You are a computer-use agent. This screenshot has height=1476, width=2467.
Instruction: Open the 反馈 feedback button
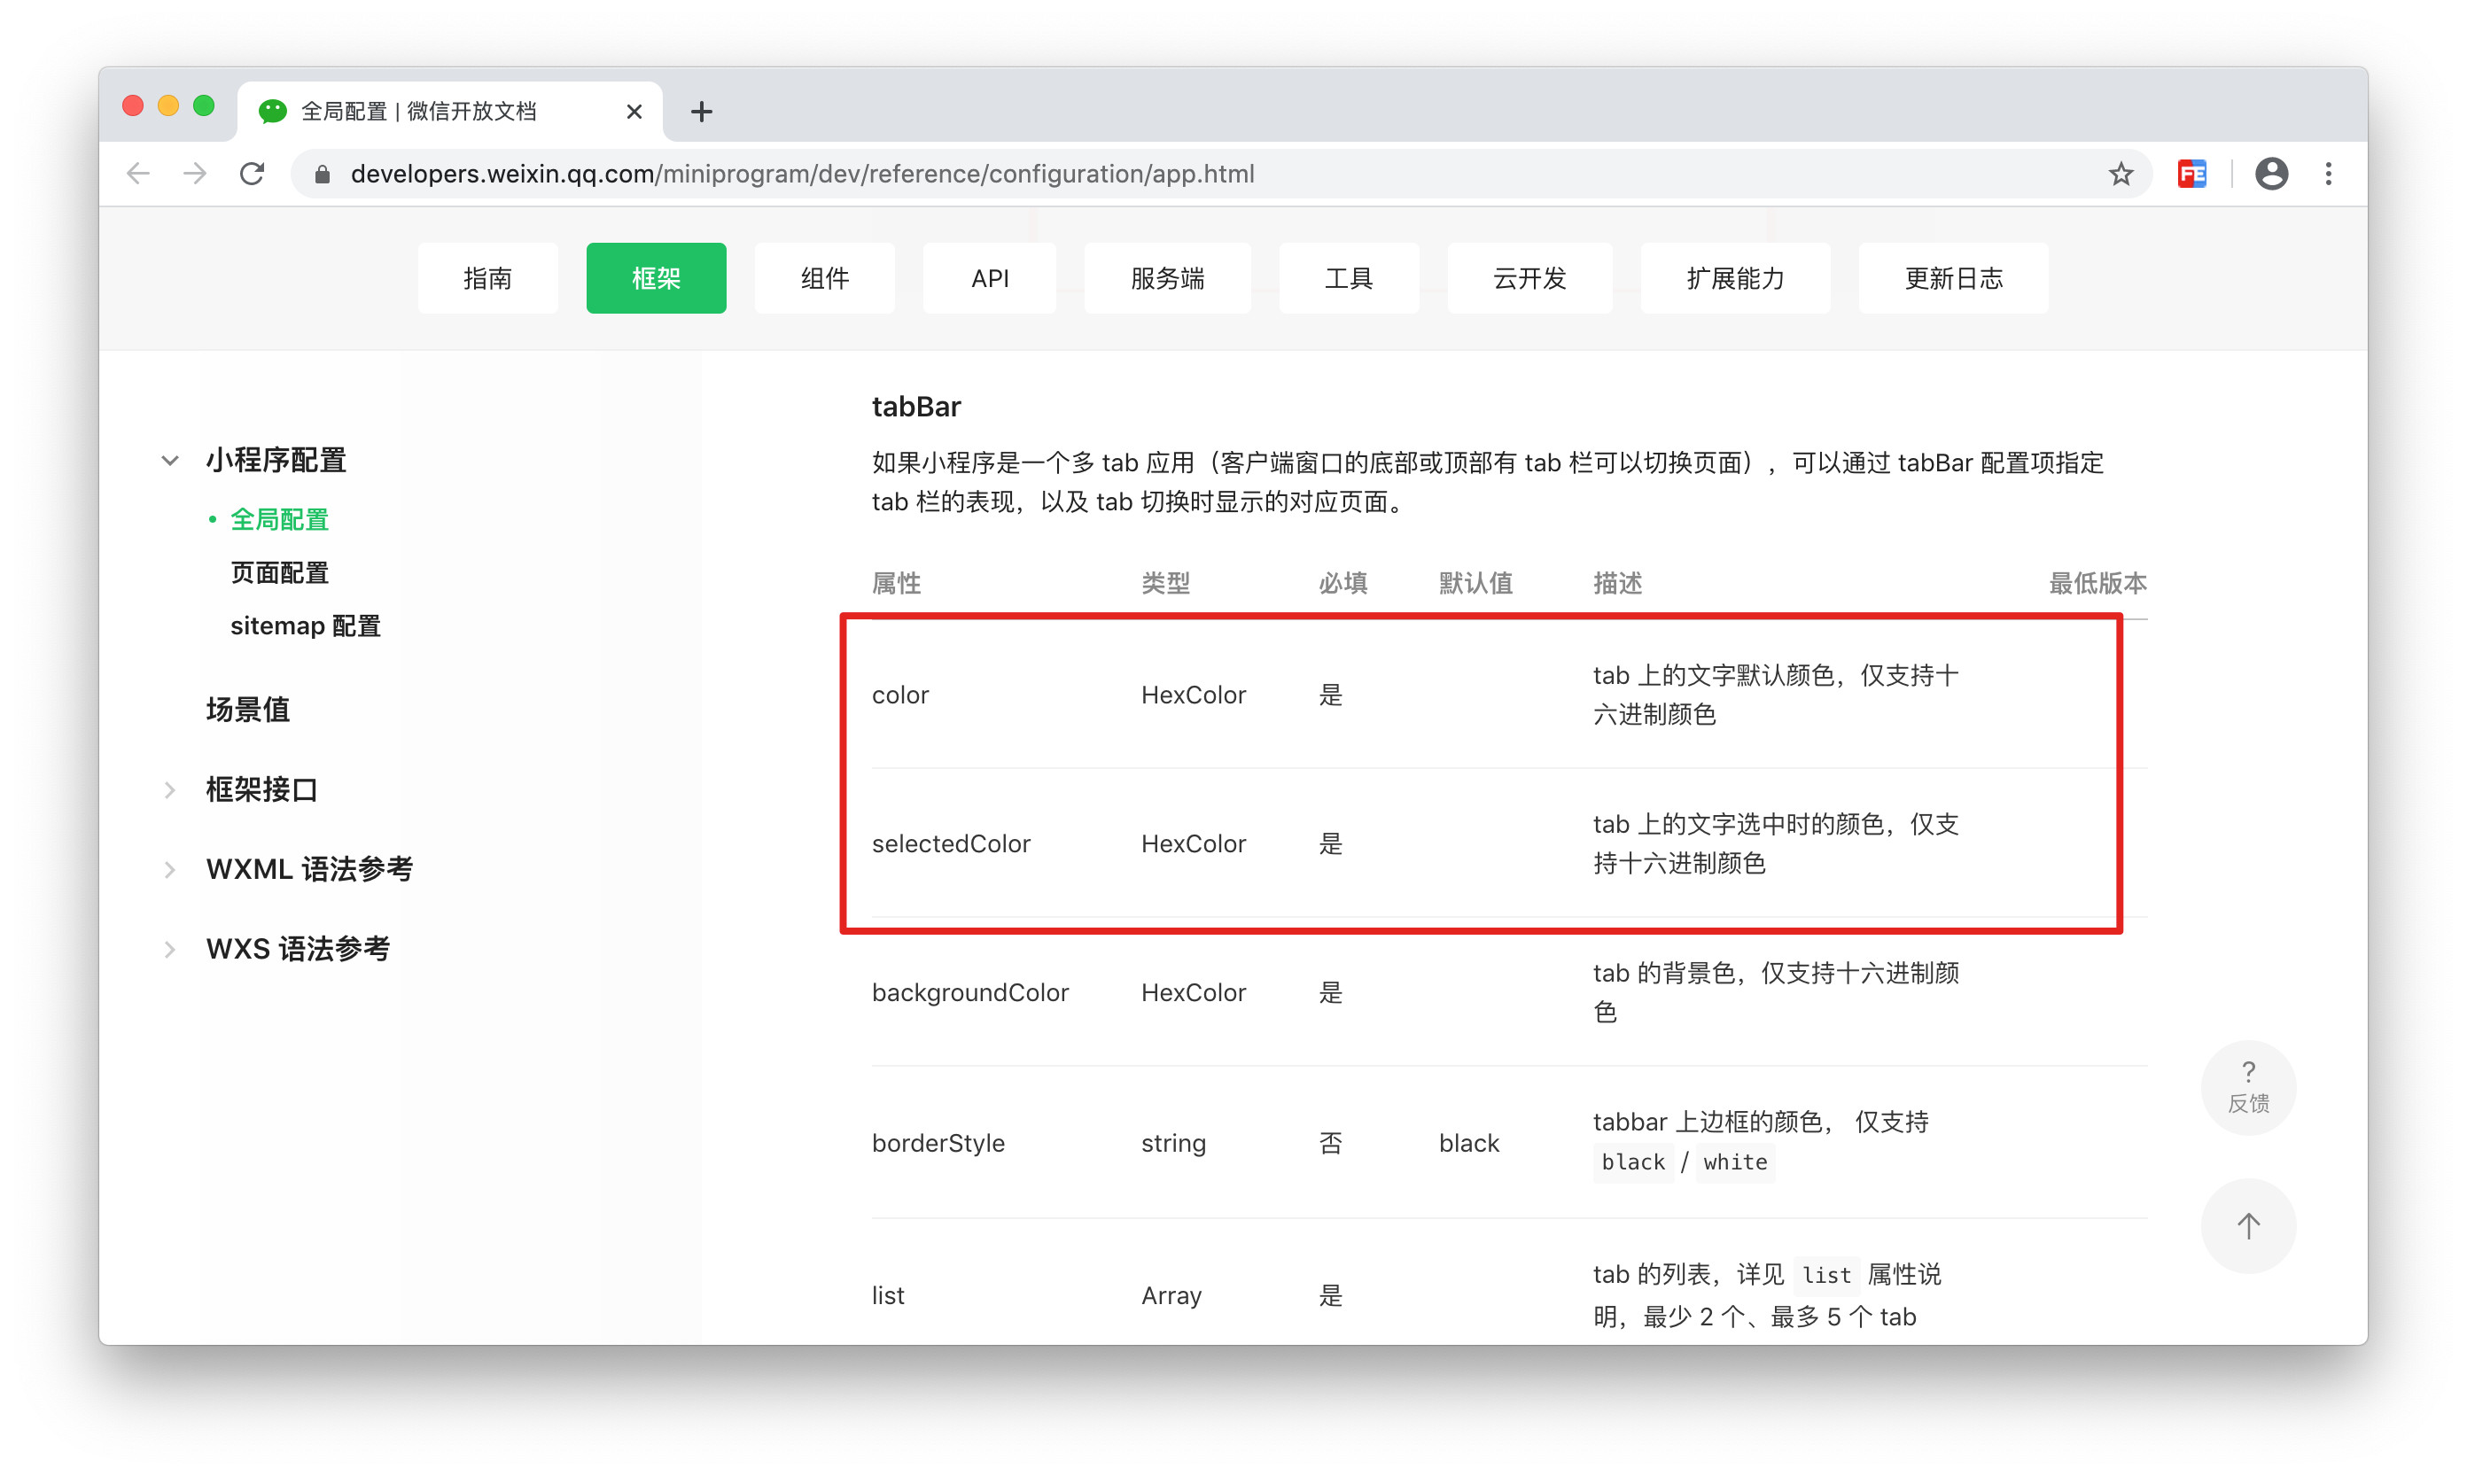tap(2247, 1087)
